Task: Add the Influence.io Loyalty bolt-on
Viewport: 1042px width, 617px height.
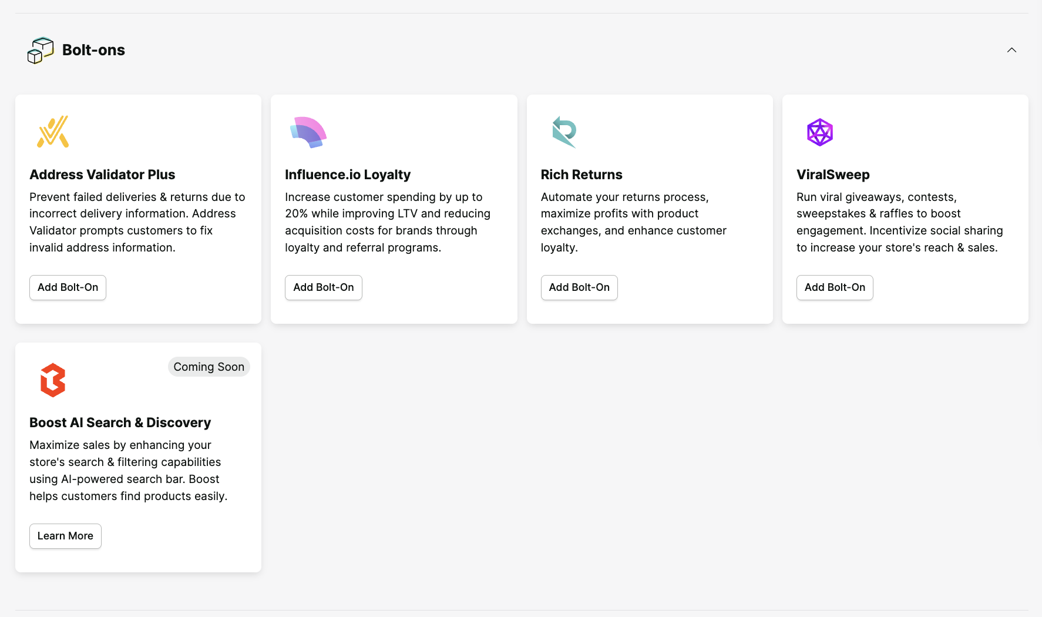Action: pos(324,287)
